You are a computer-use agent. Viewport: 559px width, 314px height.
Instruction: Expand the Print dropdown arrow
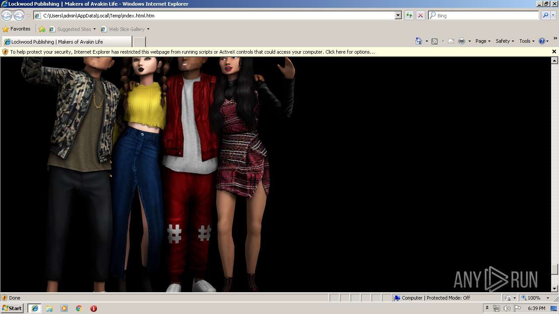(x=469, y=41)
